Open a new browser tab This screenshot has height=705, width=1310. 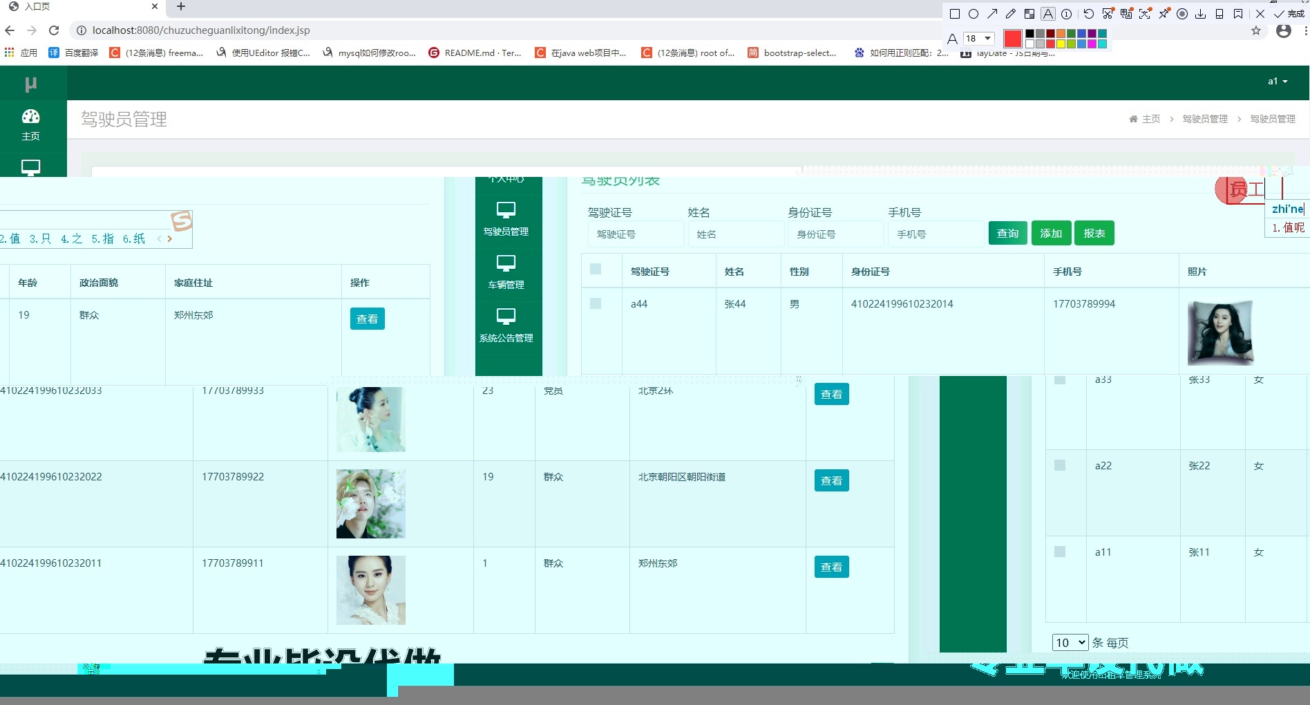click(x=181, y=7)
